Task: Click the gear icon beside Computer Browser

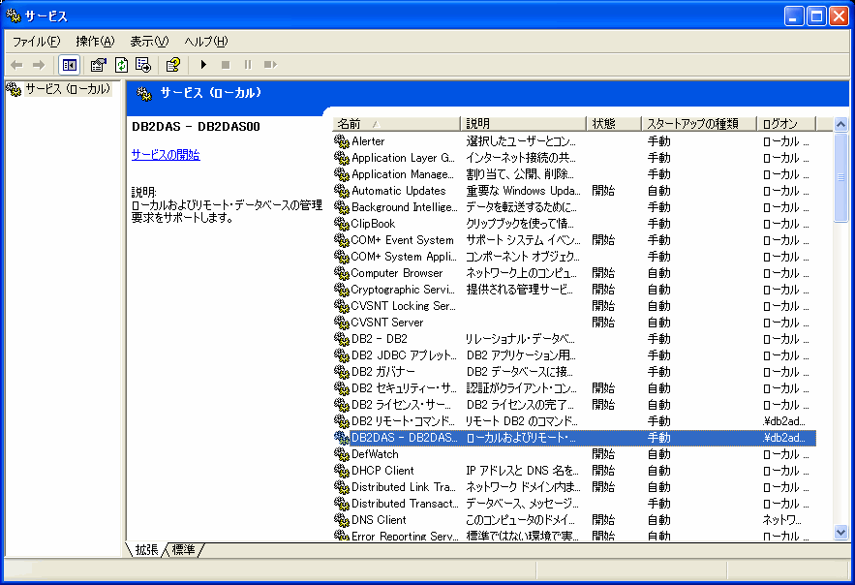Action: click(342, 273)
